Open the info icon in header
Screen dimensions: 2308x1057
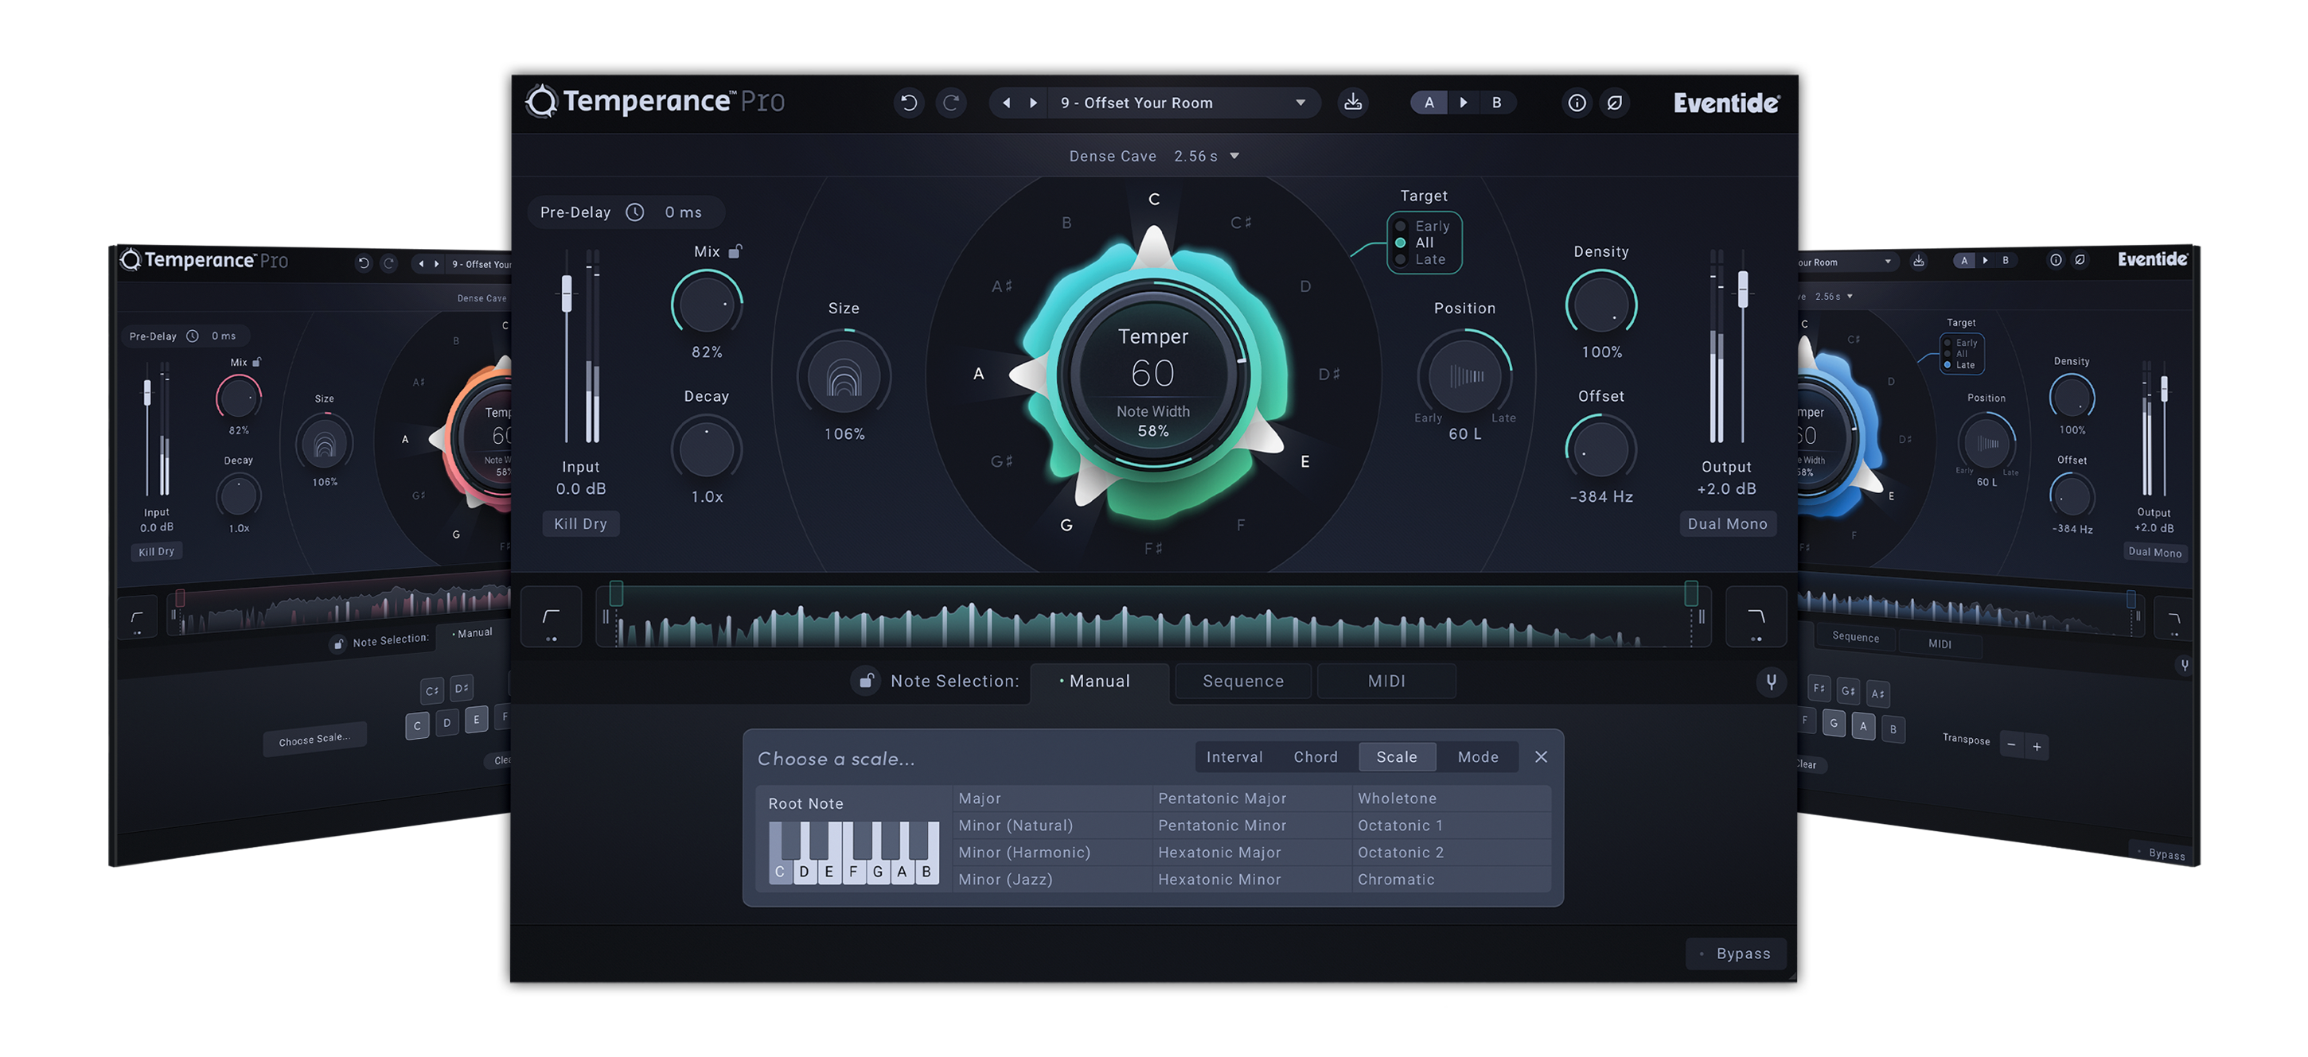[1576, 103]
